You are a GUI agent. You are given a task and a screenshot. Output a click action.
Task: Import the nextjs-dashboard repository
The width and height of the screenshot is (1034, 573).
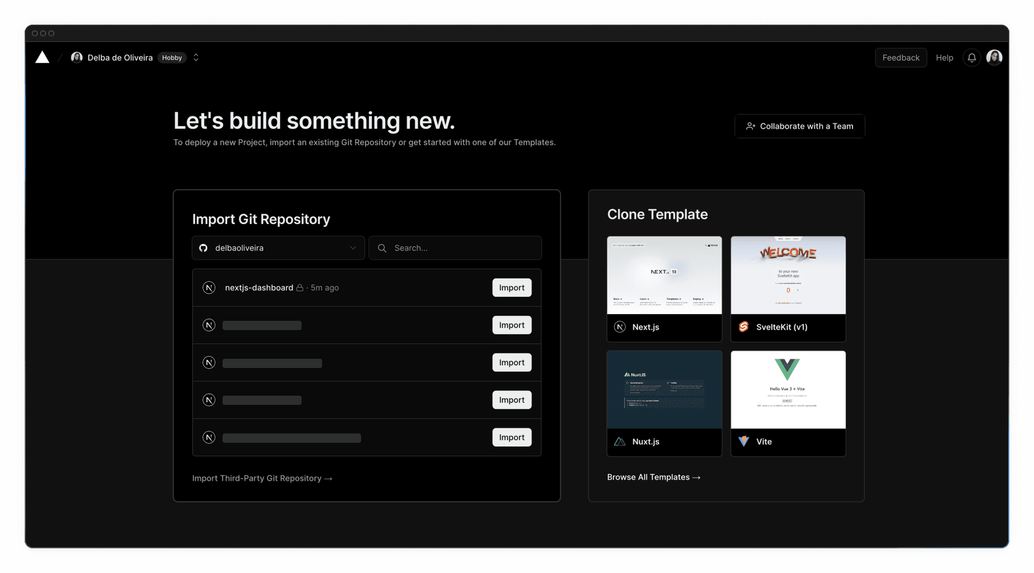coord(511,287)
